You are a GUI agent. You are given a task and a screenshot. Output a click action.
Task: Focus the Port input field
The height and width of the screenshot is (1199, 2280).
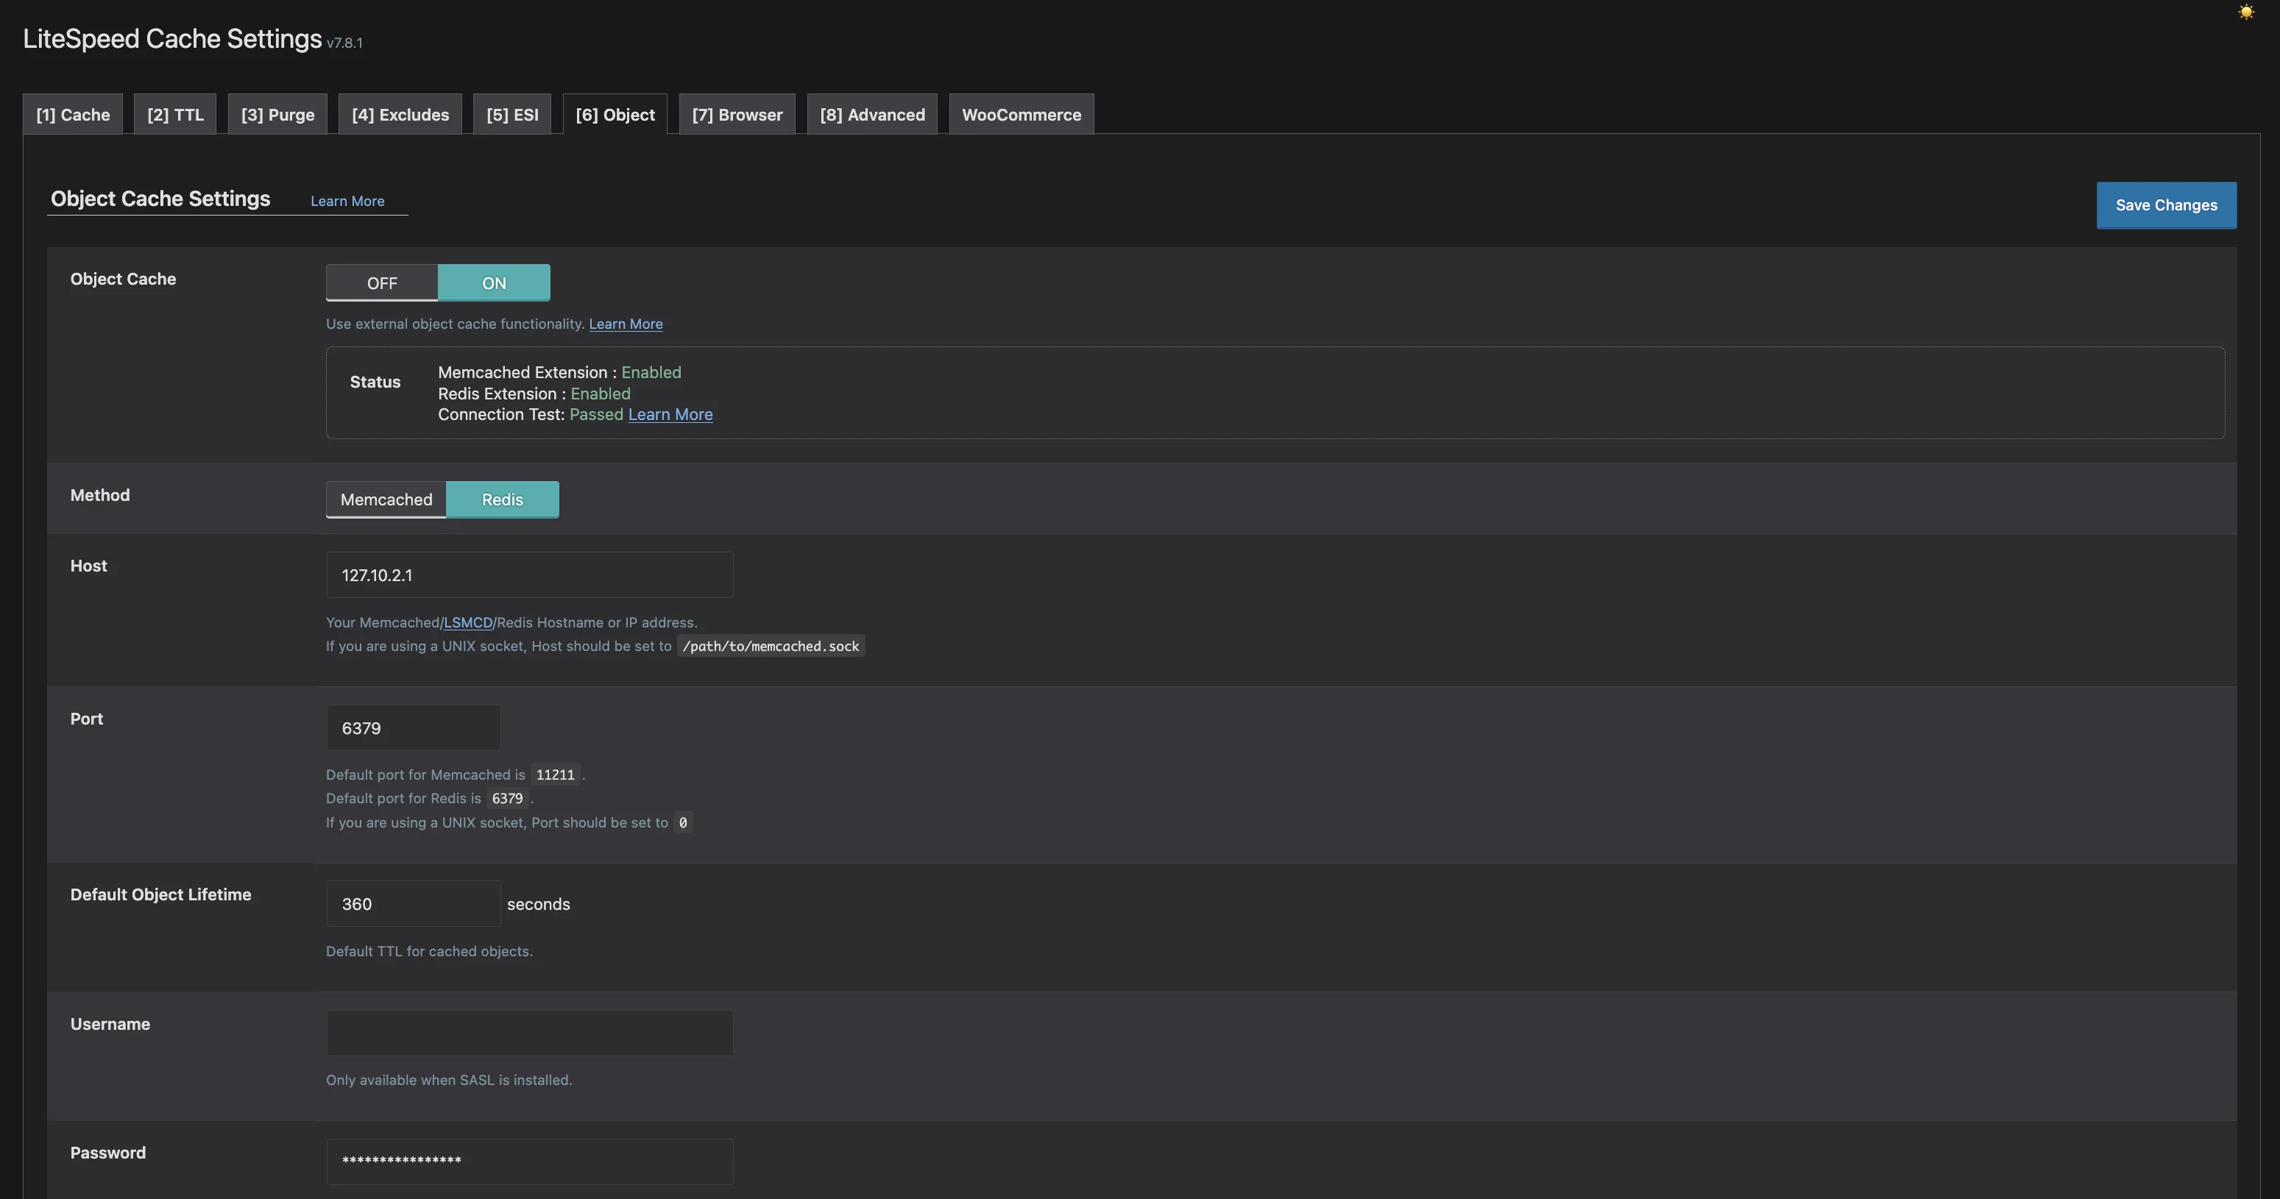pyautogui.click(x=414, y=727)
